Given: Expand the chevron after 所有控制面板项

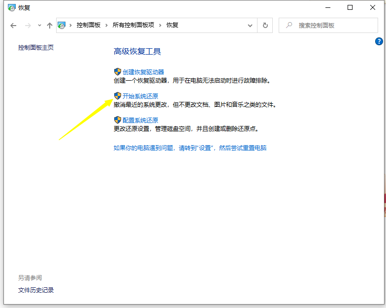Looking at the screenshot, I should (x=161, y=25).
